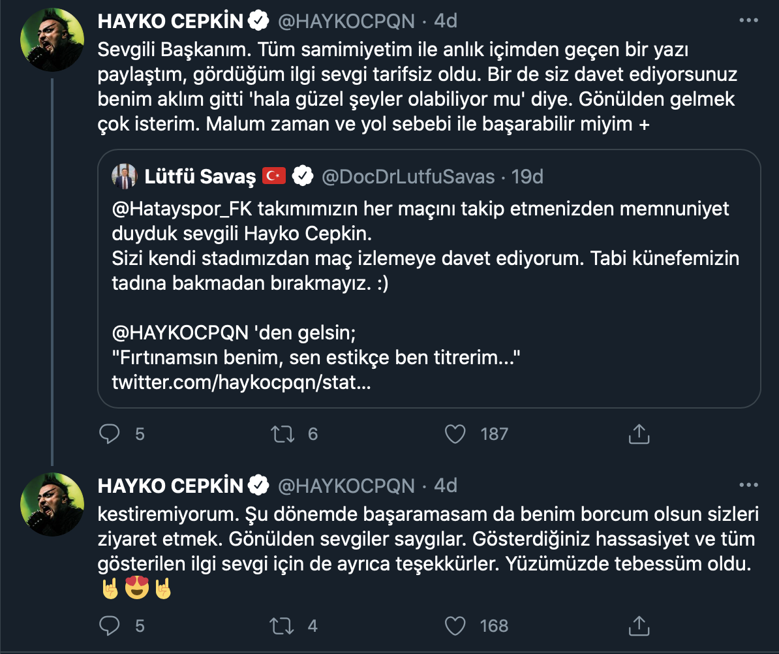Reply to the second tweet in thread
779x654 pixels.
click(x=110, y=626)
